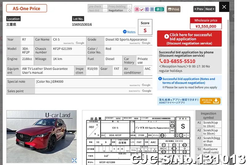The image size is (247, 165).
Task: Enlarge car photo using expand icon
Action: pyautogui.click(x=74, y=160)
